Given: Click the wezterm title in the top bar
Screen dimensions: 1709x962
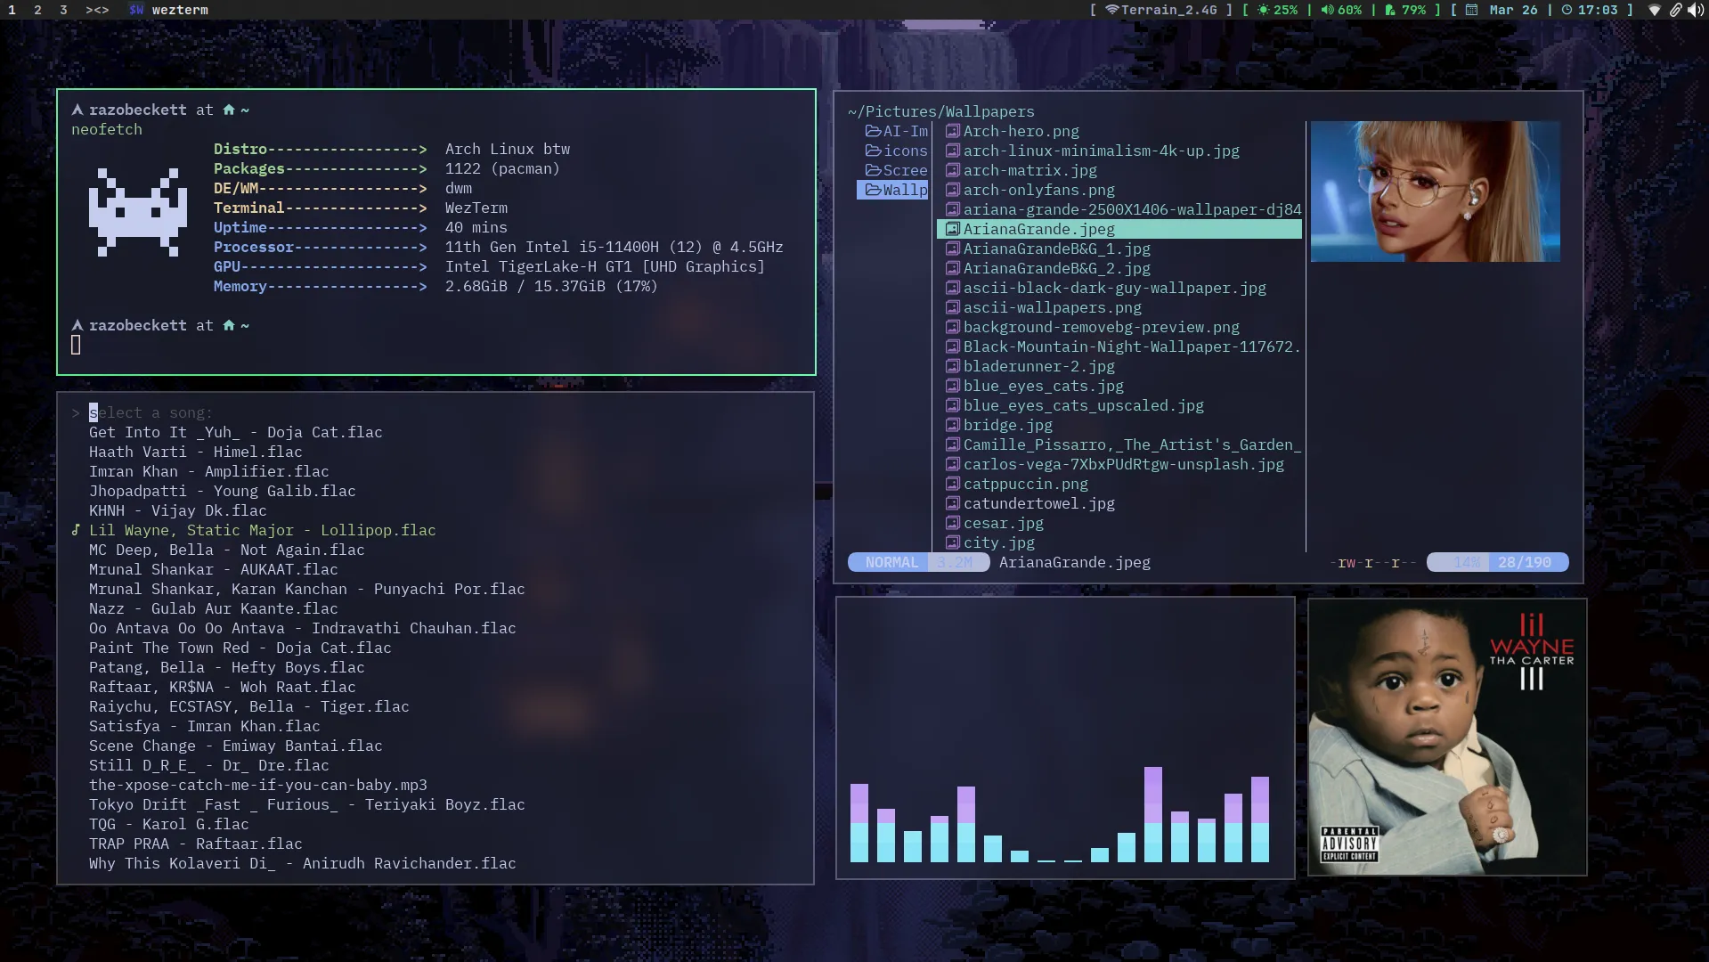Looking at the screenshot, I should (x=179, y=10).
